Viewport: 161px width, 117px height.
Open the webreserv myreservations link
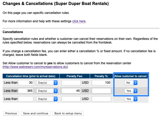pyautogui.click(x=35, y=67)
